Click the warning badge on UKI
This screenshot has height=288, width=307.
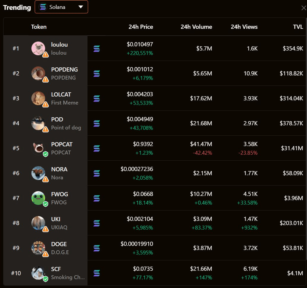[x=46, y=229]
